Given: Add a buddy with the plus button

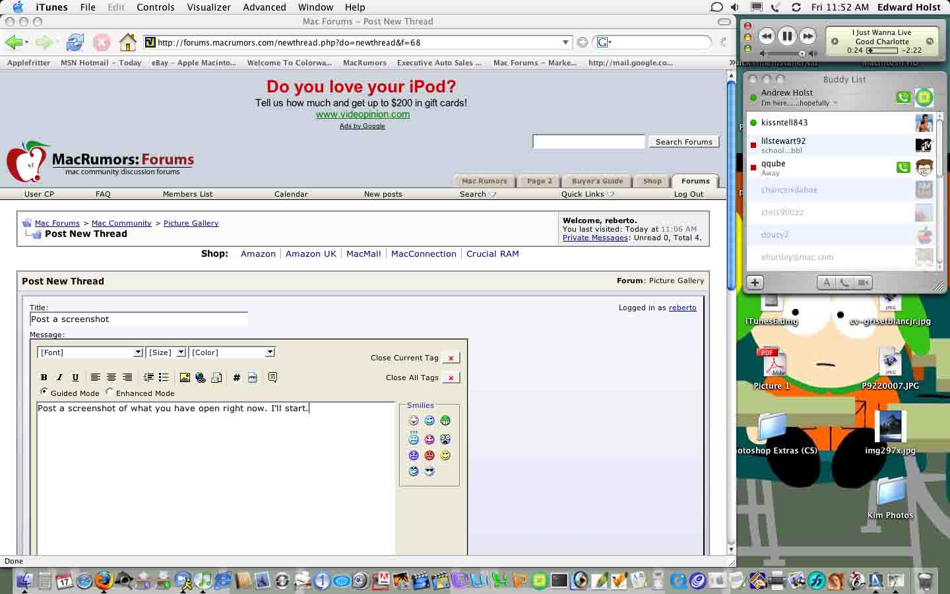Looking at the screenshot, I should coord(755,282).
